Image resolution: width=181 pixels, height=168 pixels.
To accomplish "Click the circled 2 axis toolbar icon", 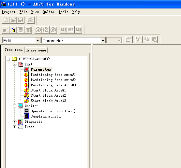I will [x=46, y=30].
